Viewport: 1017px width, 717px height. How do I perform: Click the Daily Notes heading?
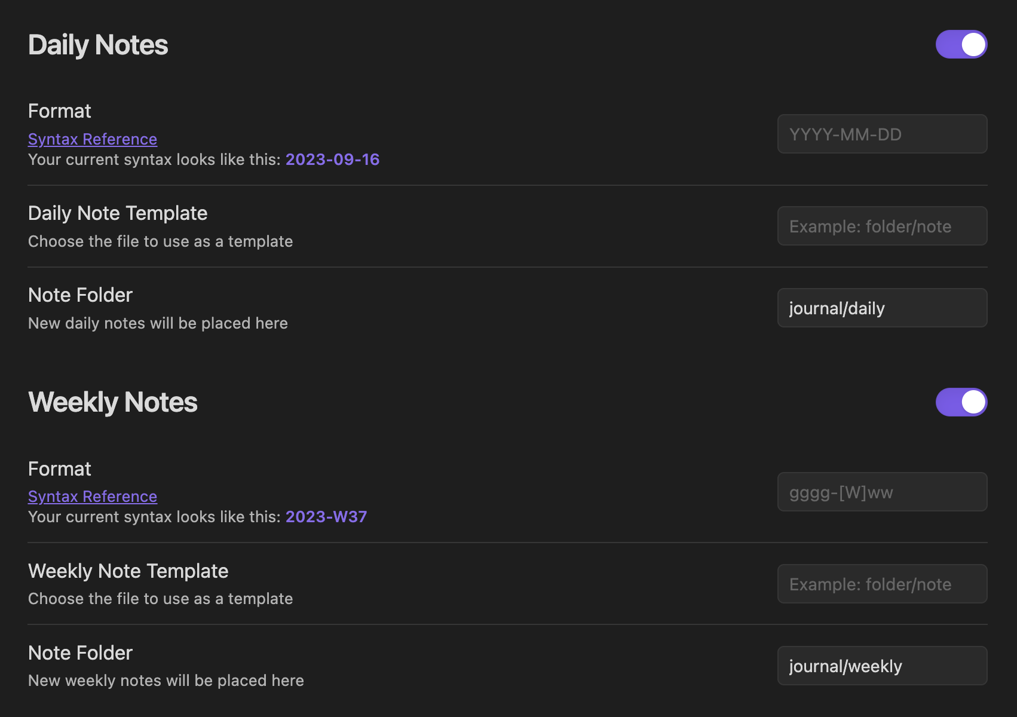coord(98,45)
